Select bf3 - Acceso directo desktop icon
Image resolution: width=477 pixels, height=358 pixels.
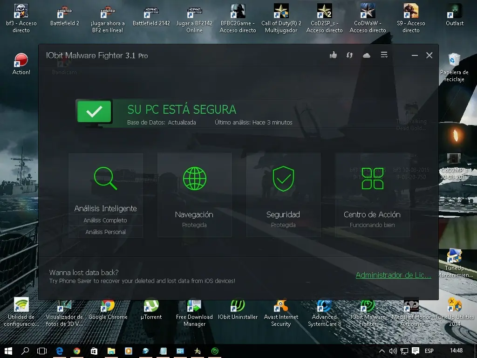click(x=21, y=18)
